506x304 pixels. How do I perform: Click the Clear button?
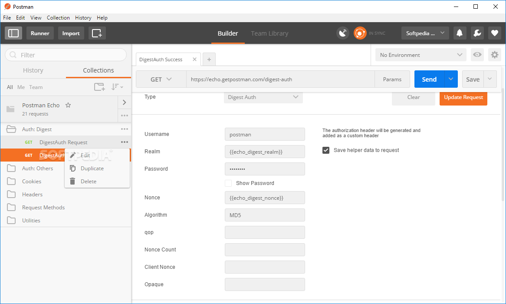click(x=414, y=98)
